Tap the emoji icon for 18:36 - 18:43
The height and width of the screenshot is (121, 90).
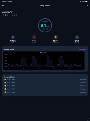(5, 92)
